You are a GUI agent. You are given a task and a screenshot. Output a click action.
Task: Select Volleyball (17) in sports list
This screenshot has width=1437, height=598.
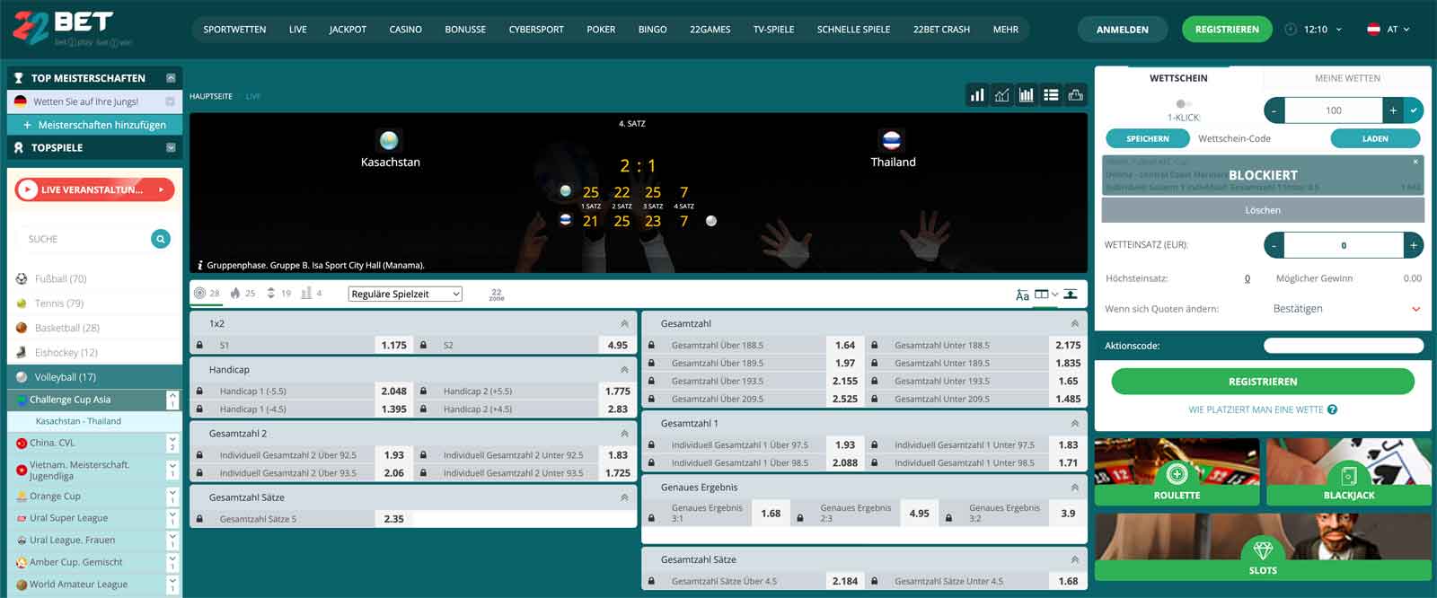(94, 377)
